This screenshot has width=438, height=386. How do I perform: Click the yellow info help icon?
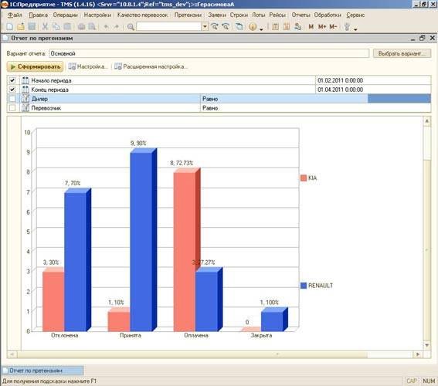[253, 26]
